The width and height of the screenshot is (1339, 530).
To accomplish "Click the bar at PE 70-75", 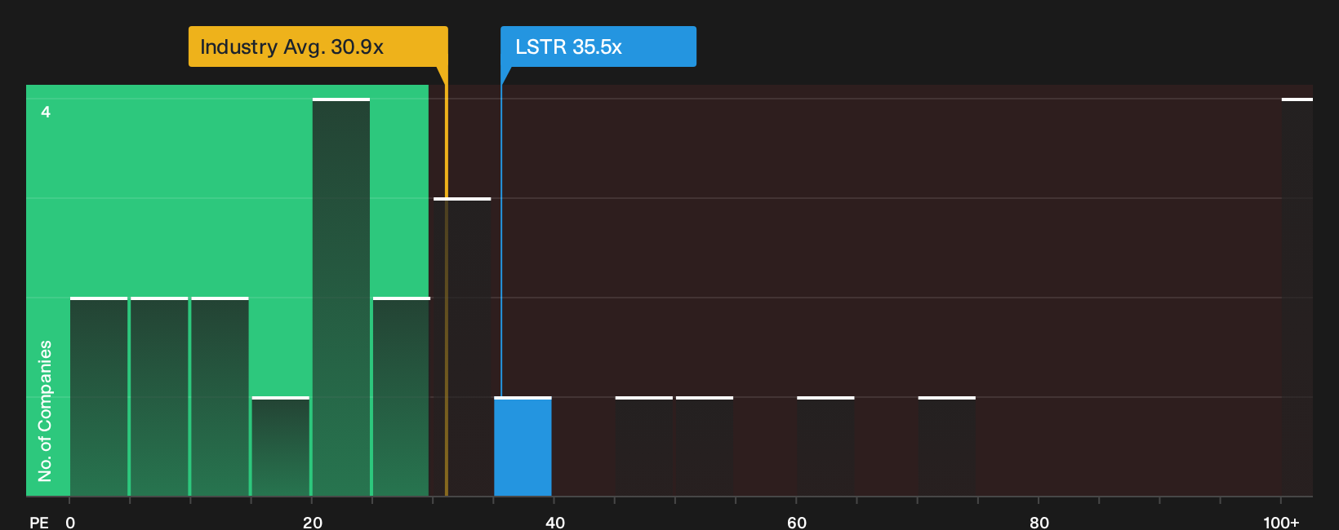I will click(947, 447).
